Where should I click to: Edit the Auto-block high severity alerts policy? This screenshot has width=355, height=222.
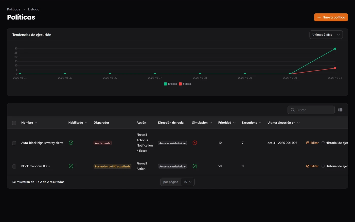pyautogui.click(x=312, y=143)
